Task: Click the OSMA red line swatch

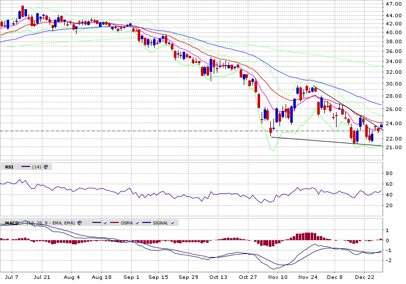Action: pos(114,223)
